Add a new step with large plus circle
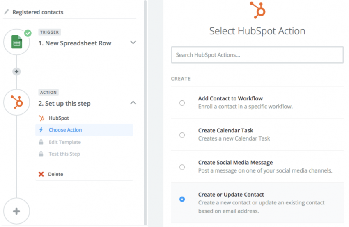The image size is (349, 227). [x=16, y=211]
